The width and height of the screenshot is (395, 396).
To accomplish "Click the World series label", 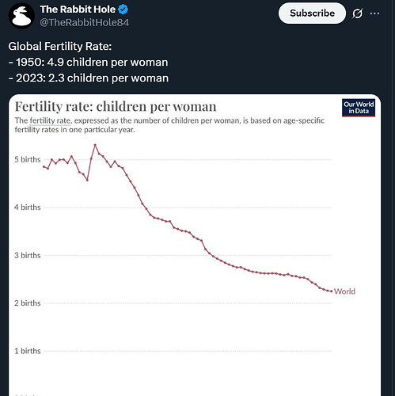I will click(x=344, y=291).
